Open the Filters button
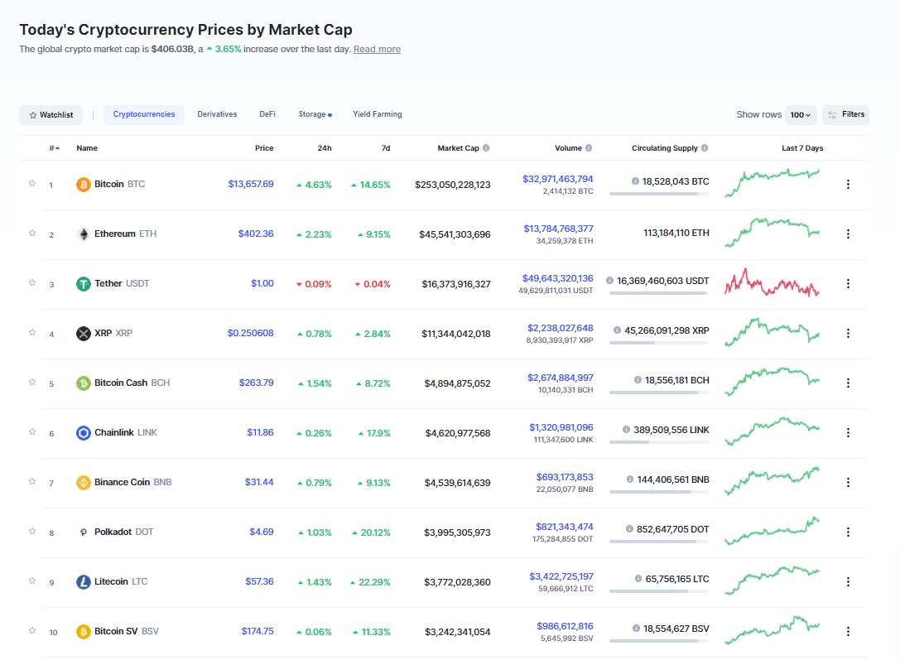 click(845, 115)
